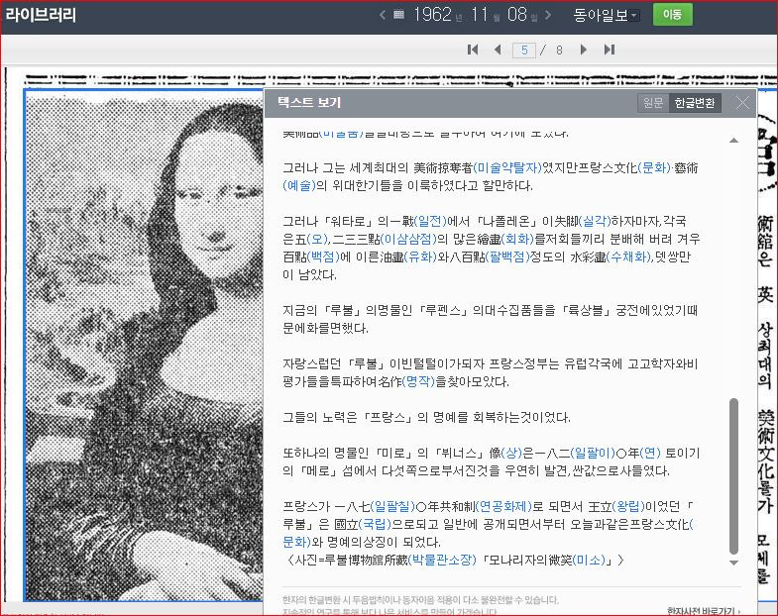Go to previous date arrow
Viewport: 778px width, 616px height.
[x=382, y=15]
